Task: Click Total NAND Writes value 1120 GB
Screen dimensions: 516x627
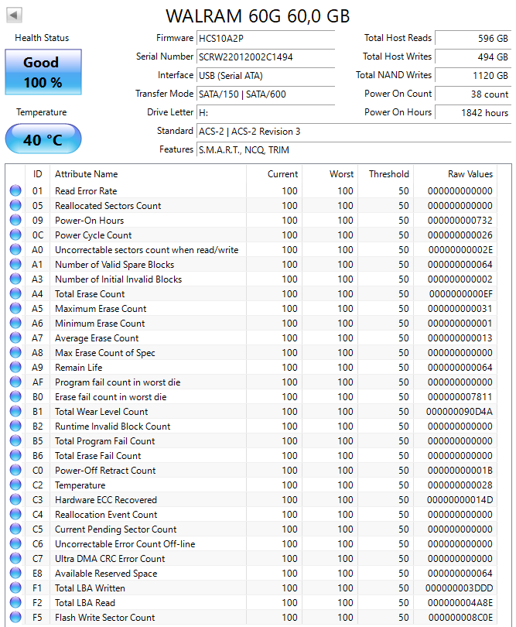Action: coord(473,76)
